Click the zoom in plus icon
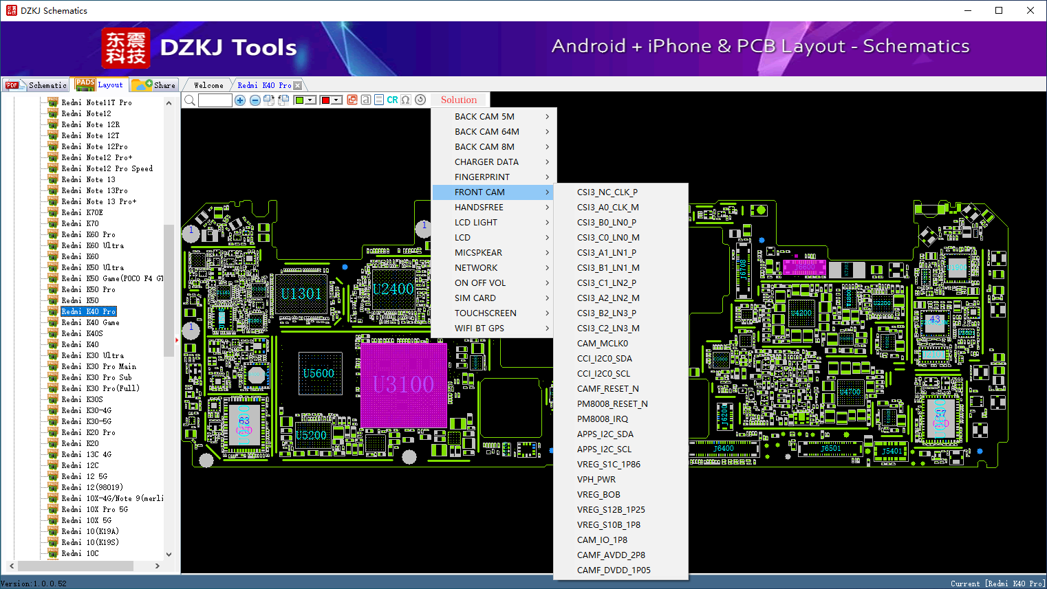The width and height of the screenshot is (1047, 589). [240, 100]
